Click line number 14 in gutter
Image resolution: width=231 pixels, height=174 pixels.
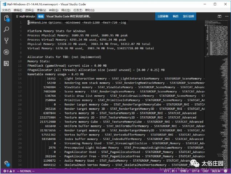point(20,79)
